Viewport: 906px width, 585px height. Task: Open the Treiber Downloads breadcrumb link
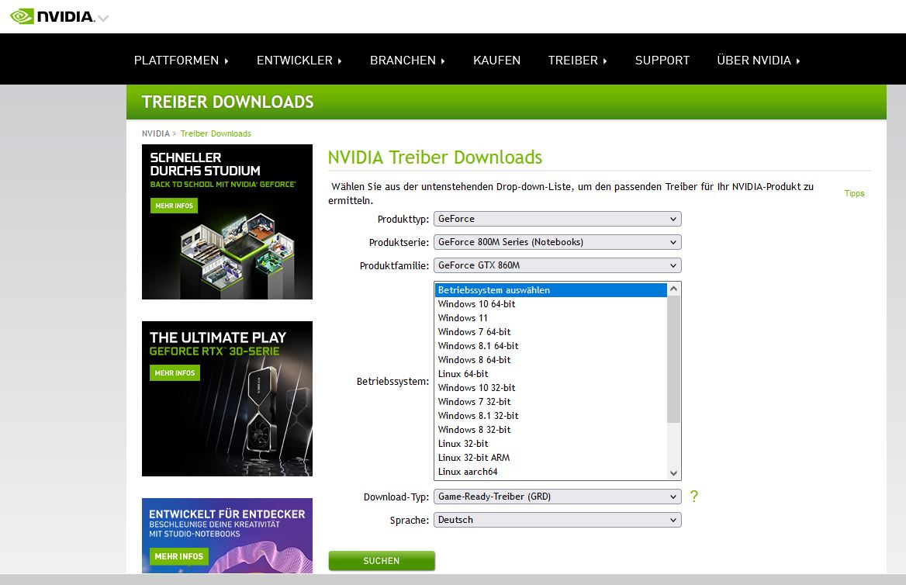[x=216, y=133]
